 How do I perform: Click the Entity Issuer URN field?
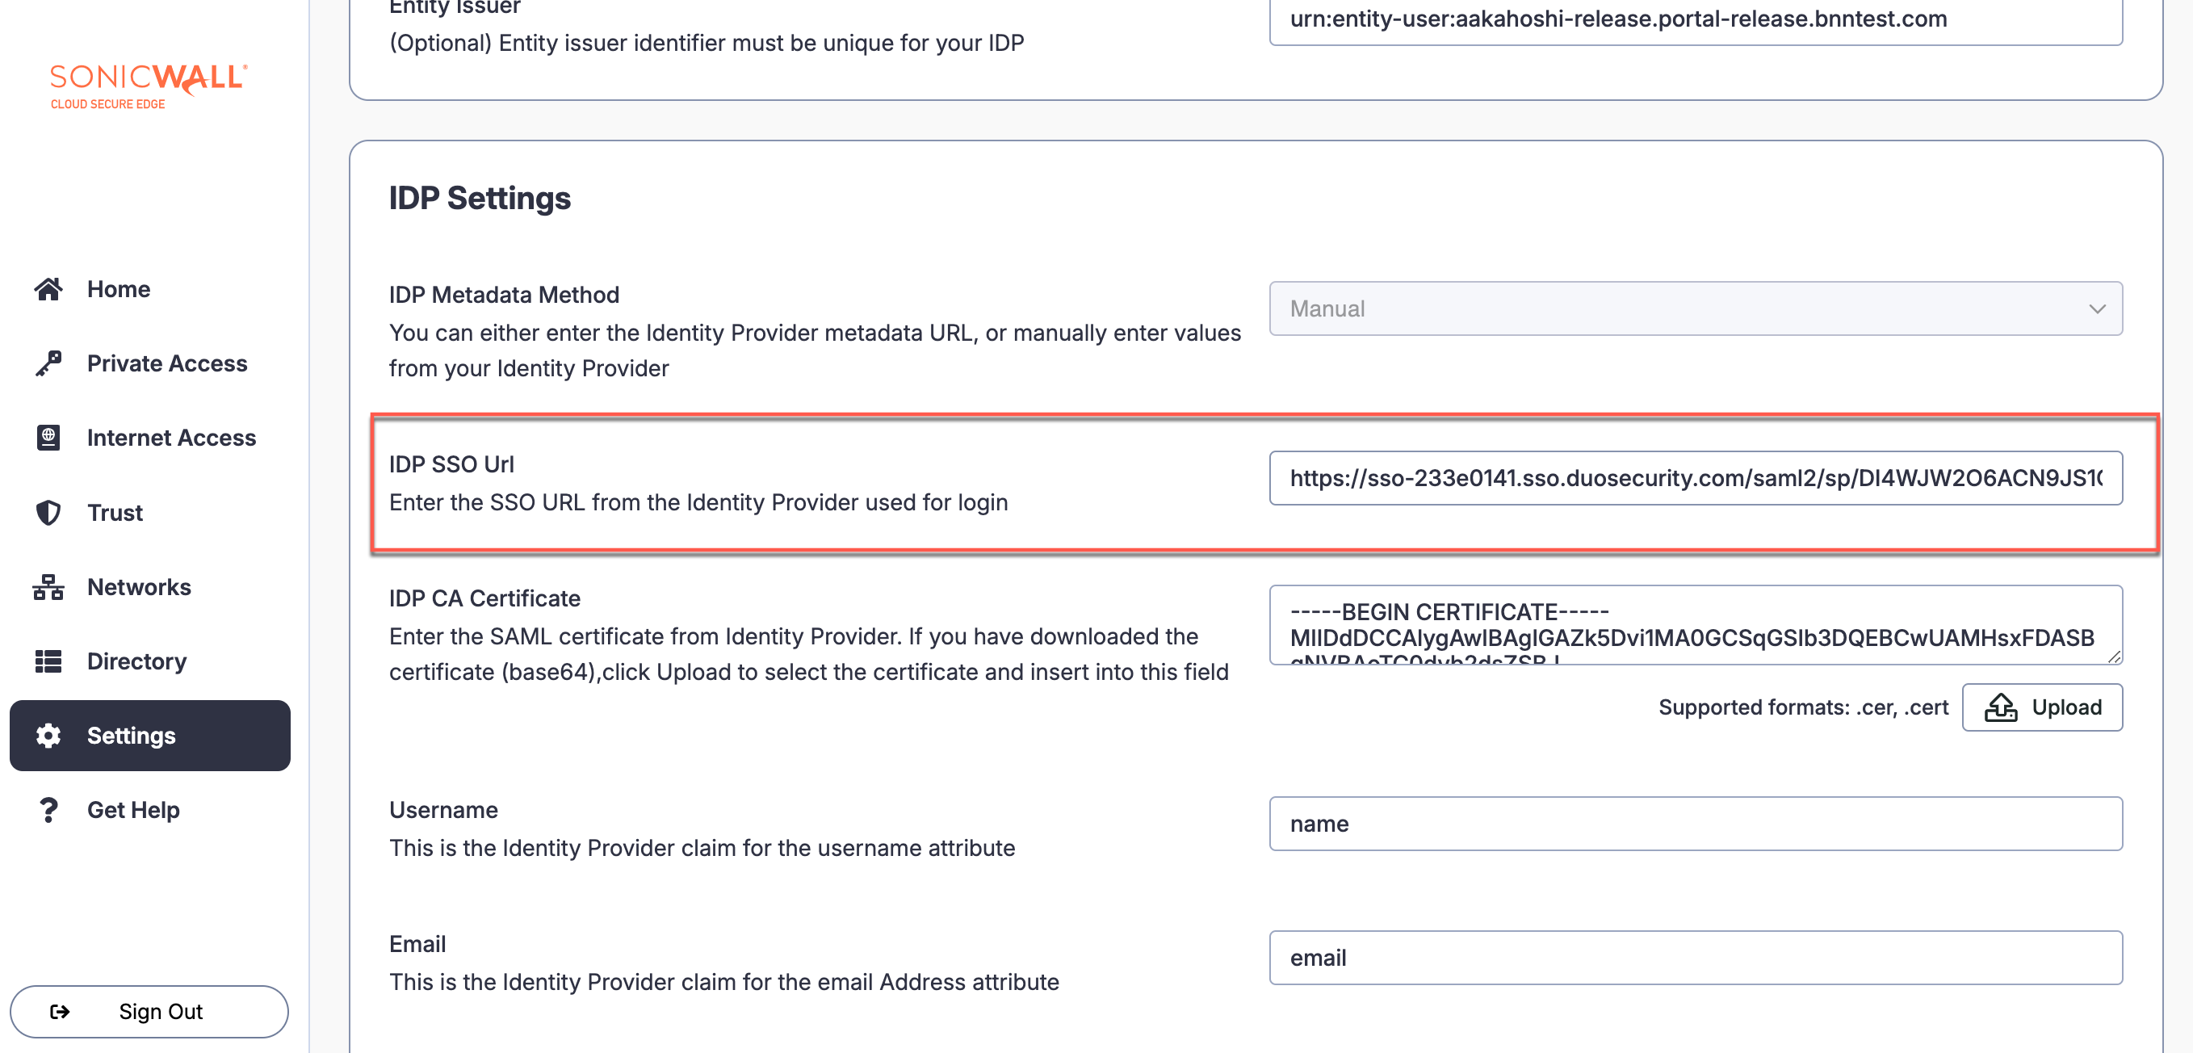[x=1694, y=20]
